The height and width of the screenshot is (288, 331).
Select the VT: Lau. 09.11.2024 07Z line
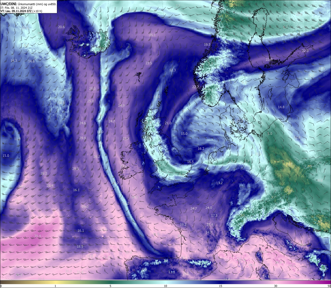pos(21,11)
